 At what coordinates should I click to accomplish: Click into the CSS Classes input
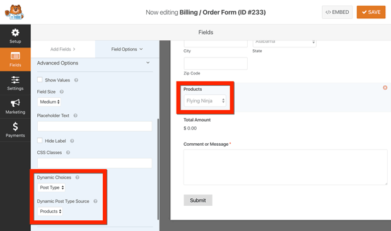coord(95,163)
